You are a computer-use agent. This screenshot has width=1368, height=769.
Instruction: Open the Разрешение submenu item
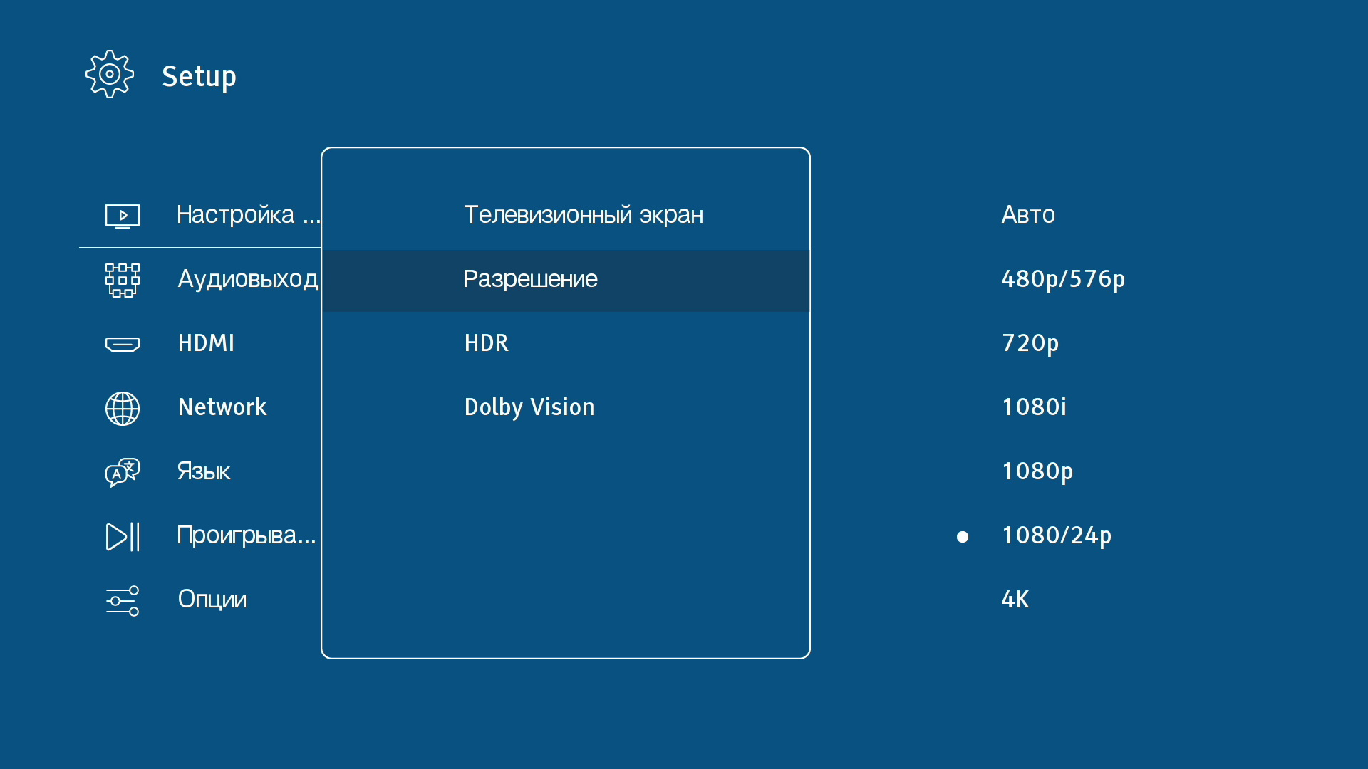point(530,279)
